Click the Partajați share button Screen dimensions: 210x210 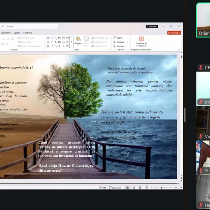coord(174,33)
